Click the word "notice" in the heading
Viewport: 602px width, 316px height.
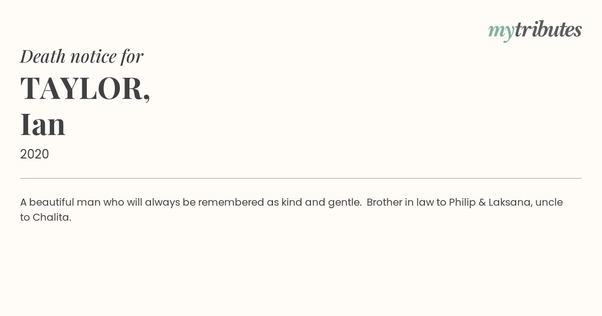pos(93,57)
